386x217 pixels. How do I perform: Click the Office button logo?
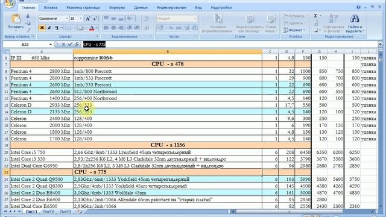click(x=9, y=4)
